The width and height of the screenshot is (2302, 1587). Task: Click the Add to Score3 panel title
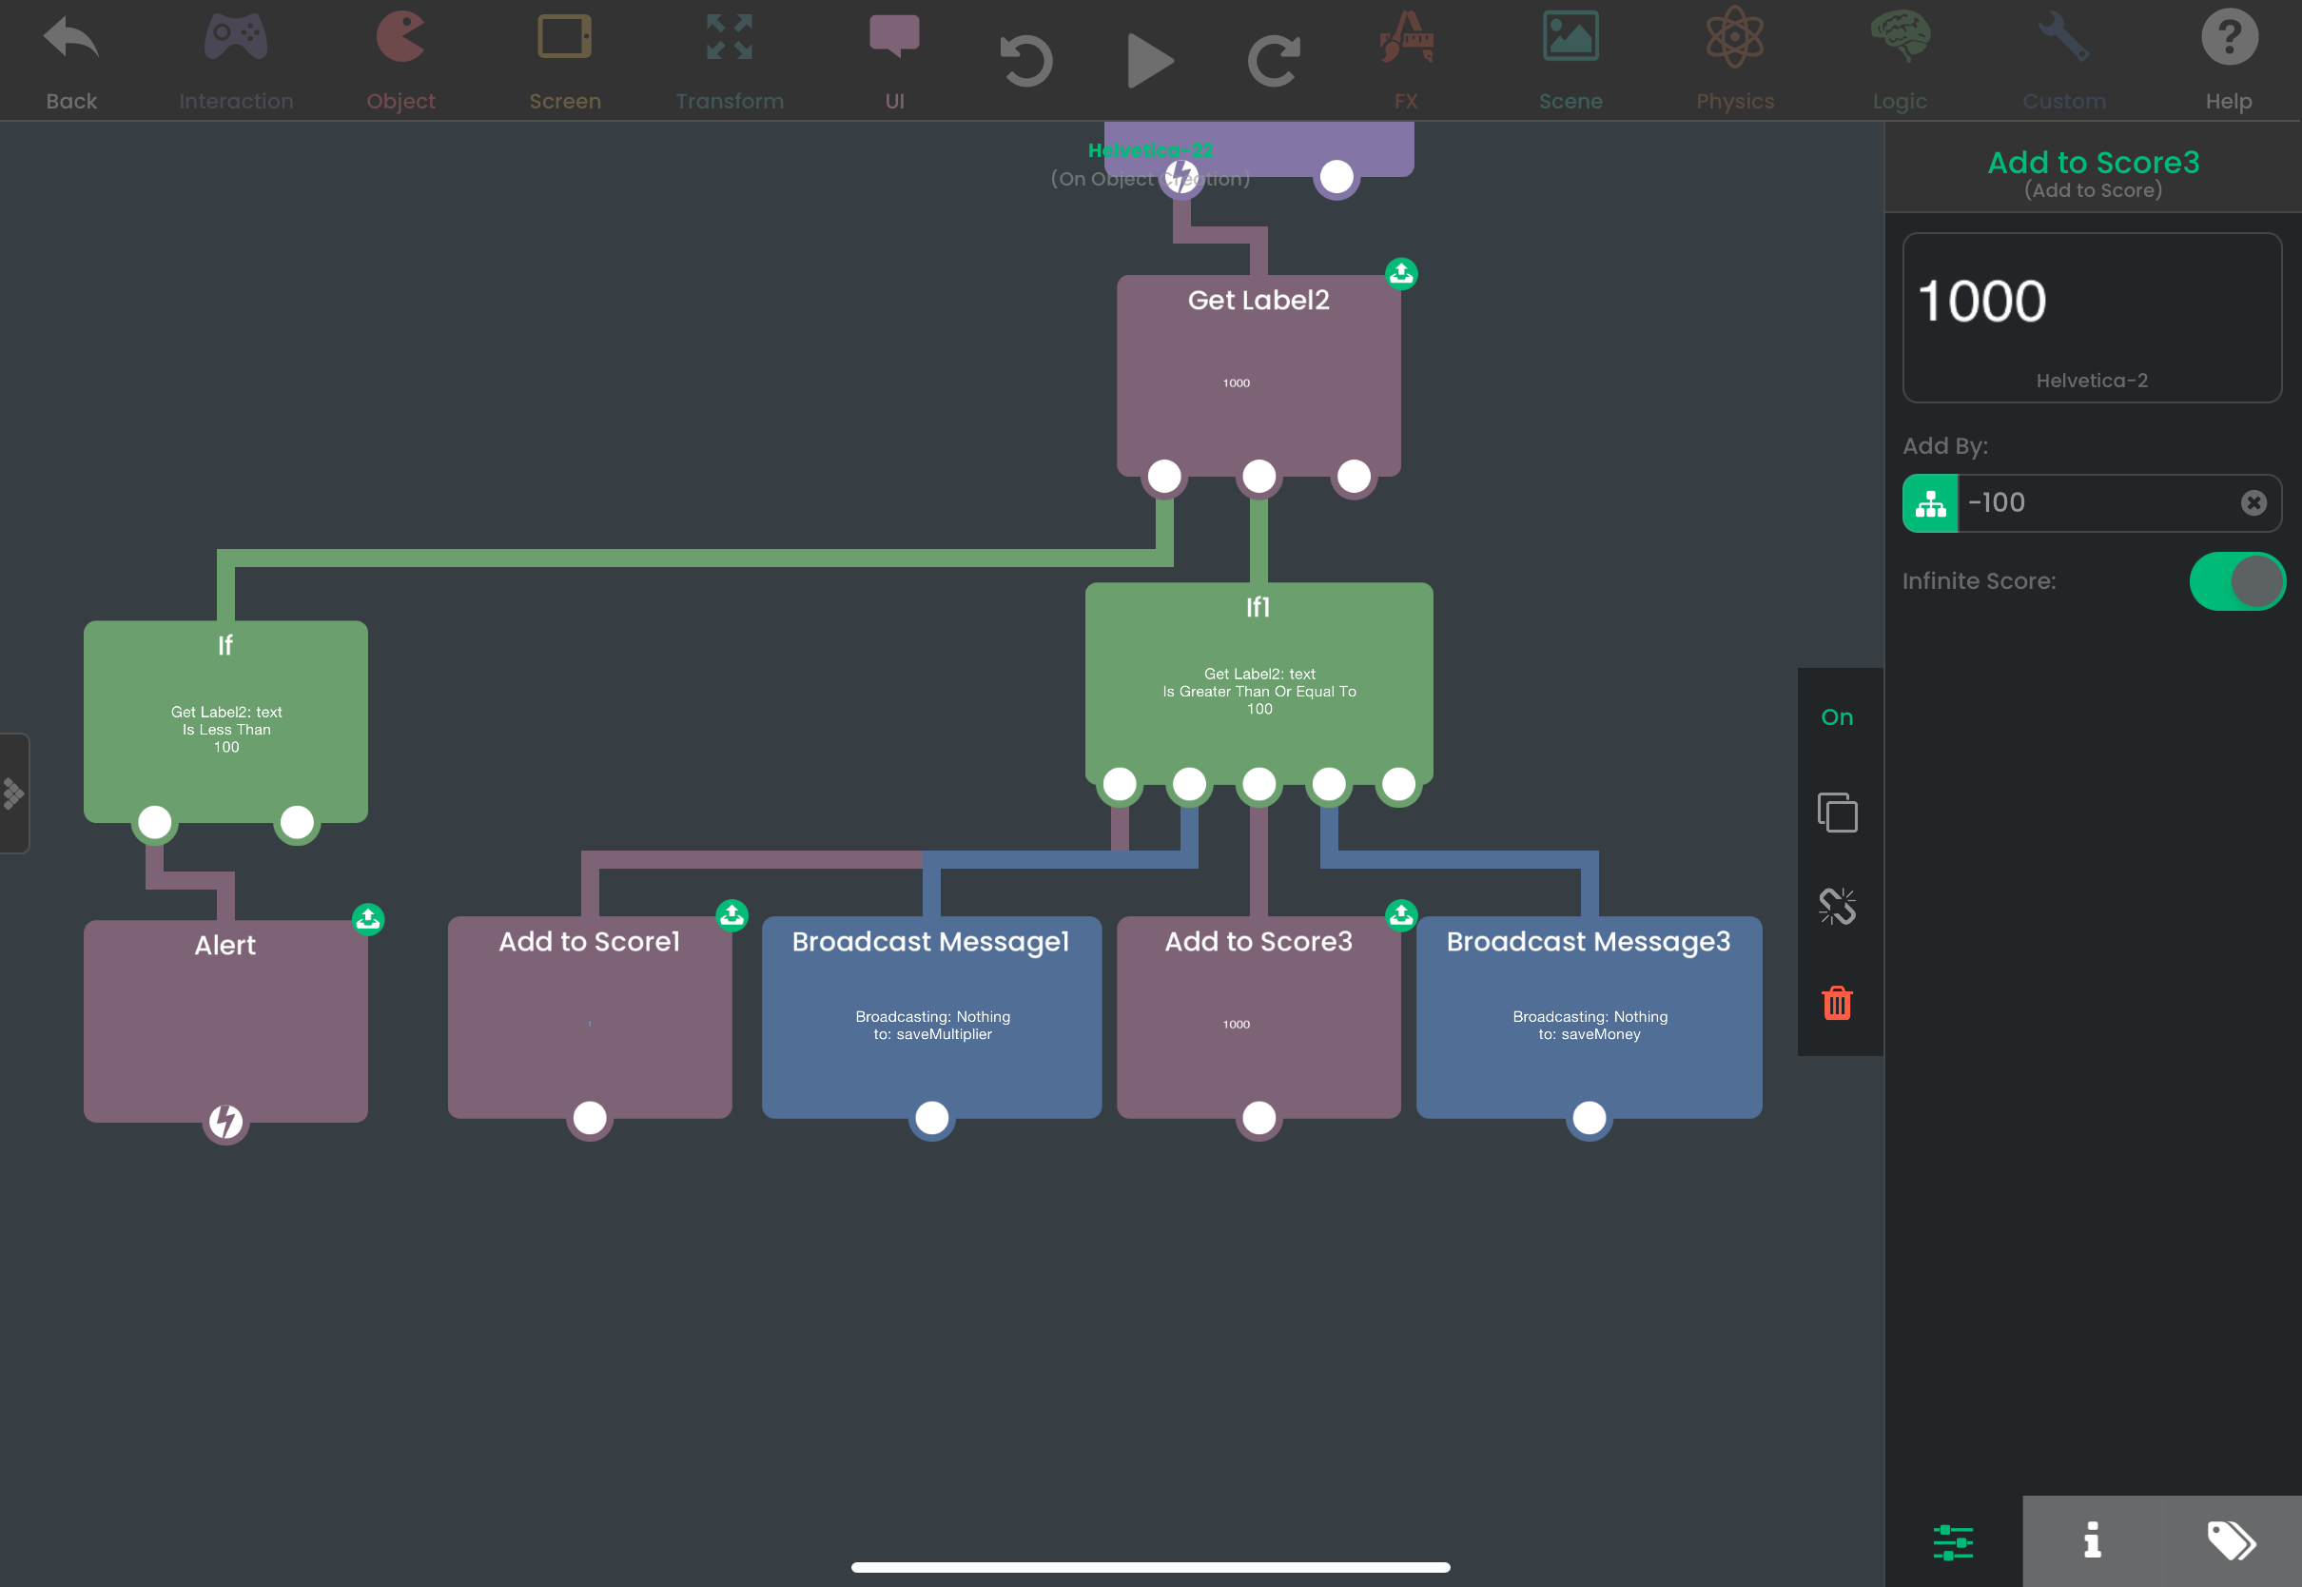pos(2094,162)
